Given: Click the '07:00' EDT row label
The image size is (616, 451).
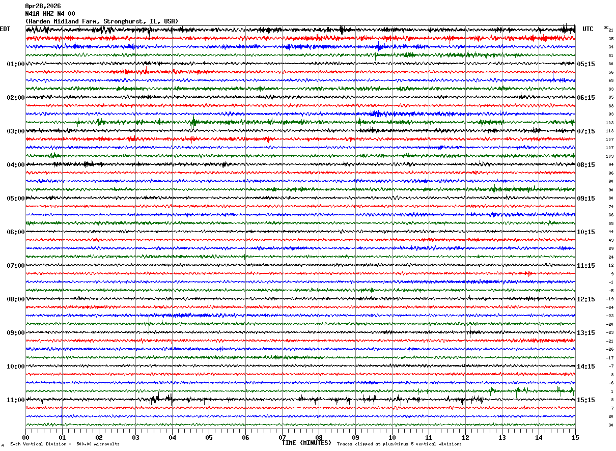Looking at the screenshot, I should 16,266.
